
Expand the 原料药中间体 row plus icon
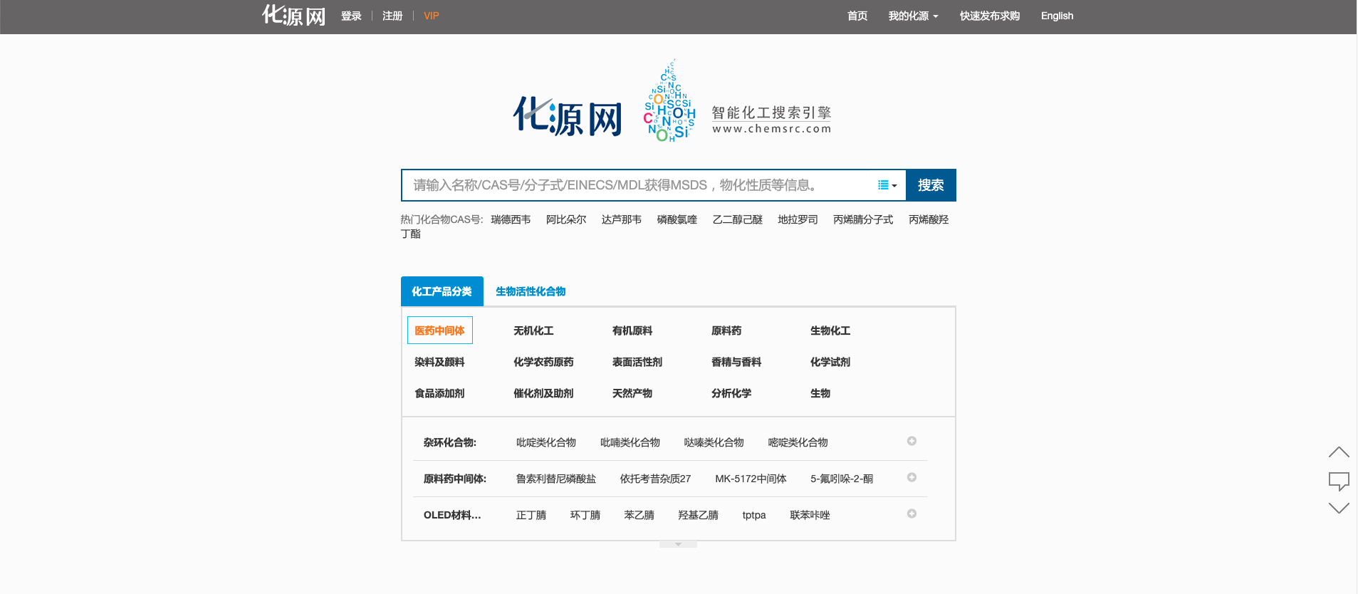point(912,477)
